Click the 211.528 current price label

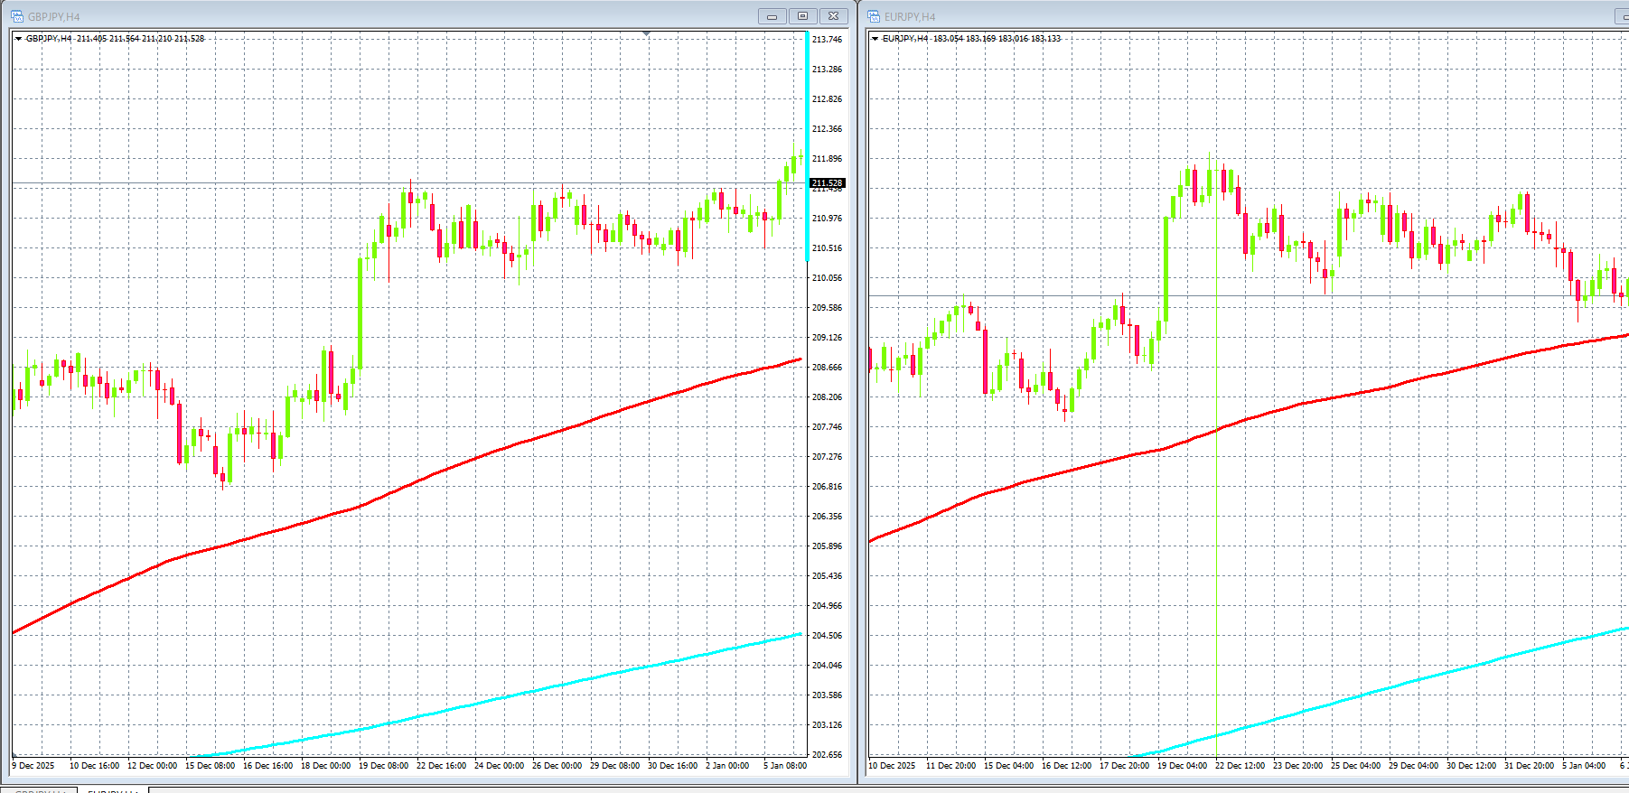[x=827, y=183]
